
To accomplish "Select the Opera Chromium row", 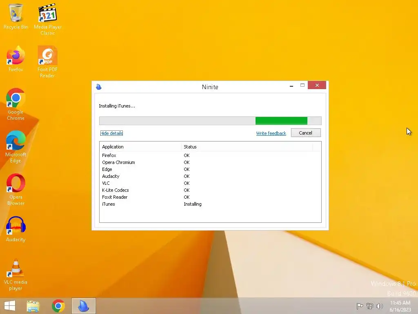I will (x=210, y=162).
